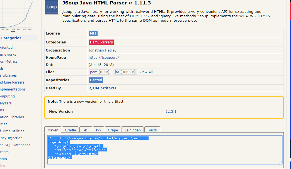This screenshot has height=169, width=291.
Task: Click the jsoup logo icon
Action: point(52,7)
